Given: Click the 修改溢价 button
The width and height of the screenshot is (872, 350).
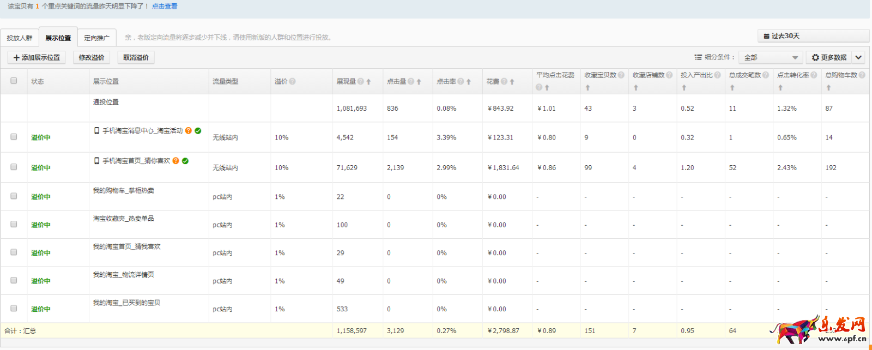Looking at the screenshot, I should 92,57.
